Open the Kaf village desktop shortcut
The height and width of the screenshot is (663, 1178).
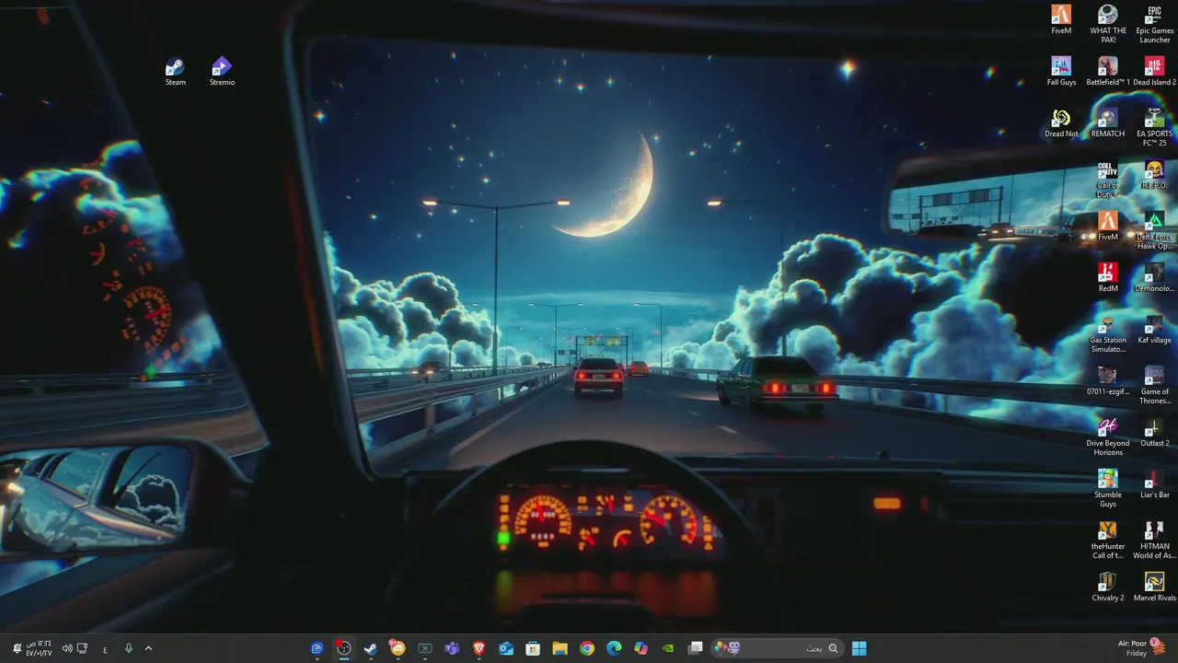[1154, 330]
